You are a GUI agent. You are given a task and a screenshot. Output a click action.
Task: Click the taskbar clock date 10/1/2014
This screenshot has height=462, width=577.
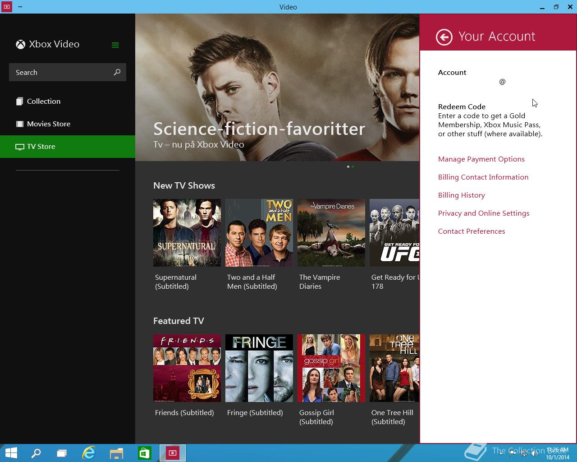click(558, 457)
